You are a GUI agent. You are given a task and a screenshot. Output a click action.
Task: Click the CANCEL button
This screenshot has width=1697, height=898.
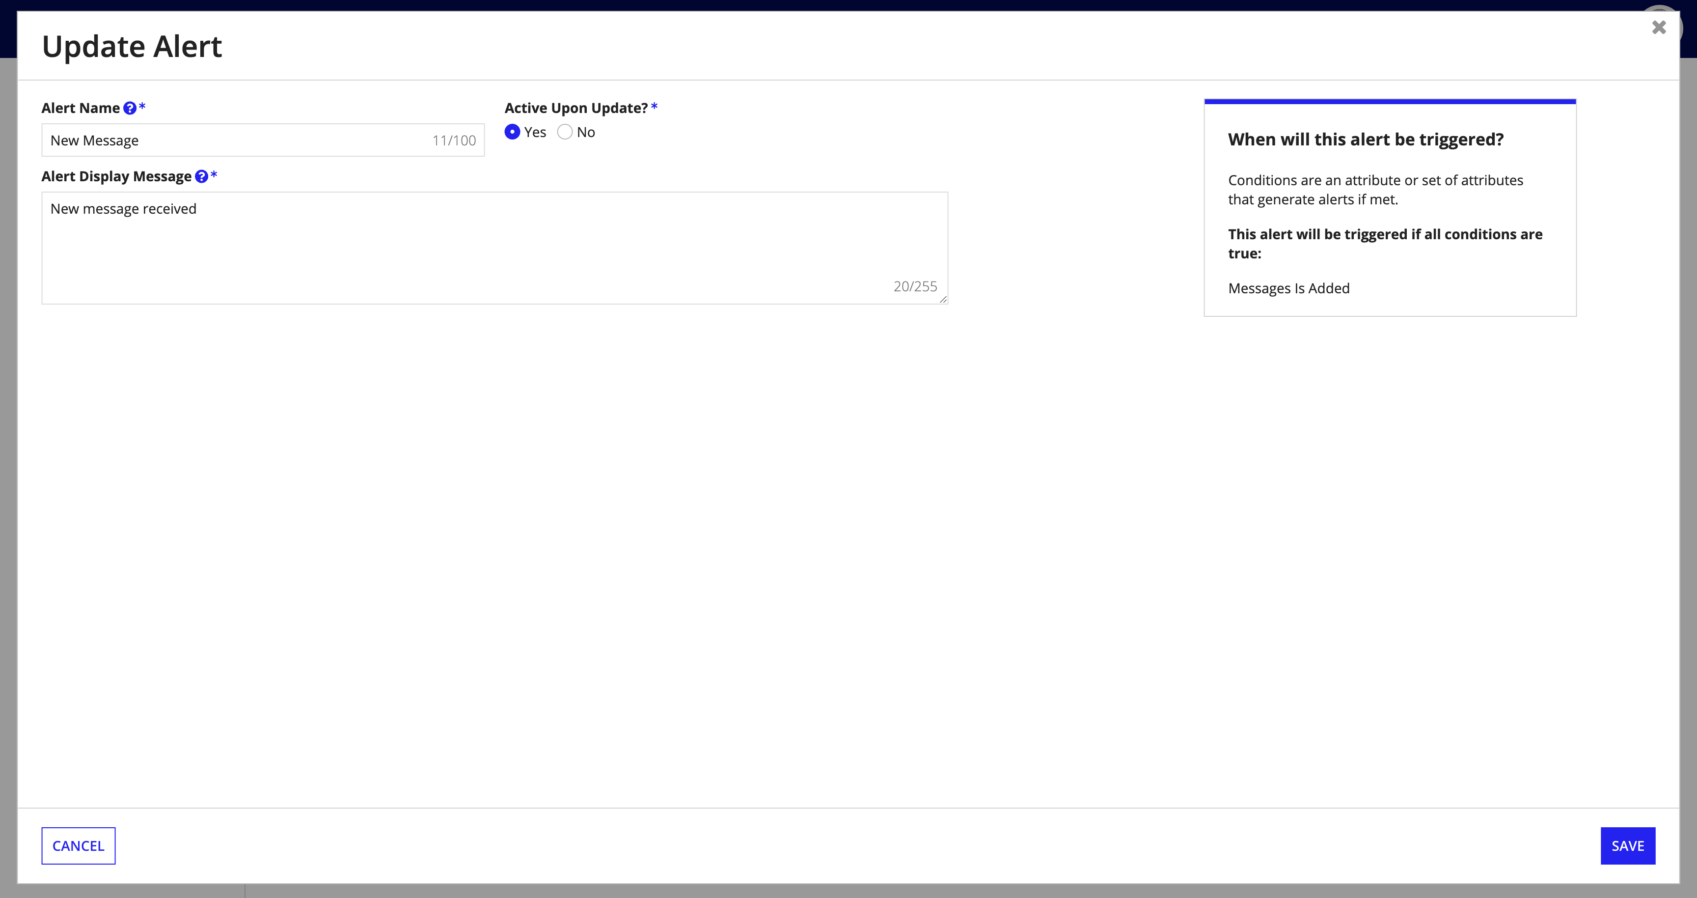tap(79, 846)
